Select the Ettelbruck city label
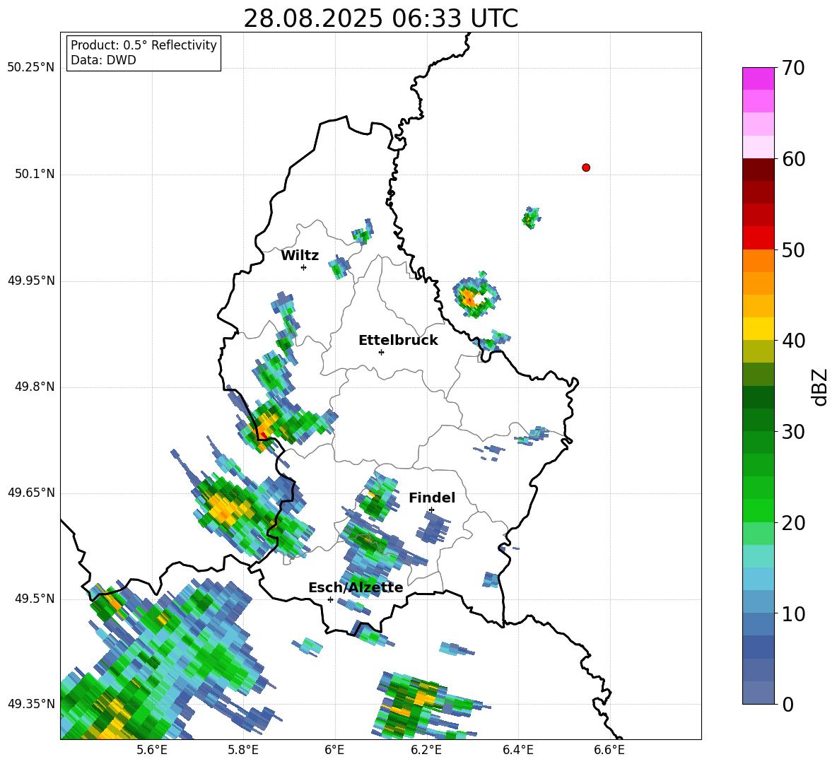The height and width of the screenshot is (764, 837). tap(398, 341)
